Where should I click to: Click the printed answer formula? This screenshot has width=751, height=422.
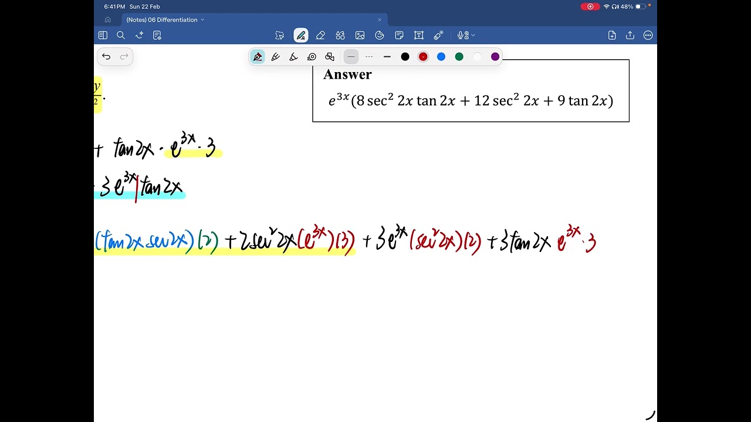coord(471,100)
